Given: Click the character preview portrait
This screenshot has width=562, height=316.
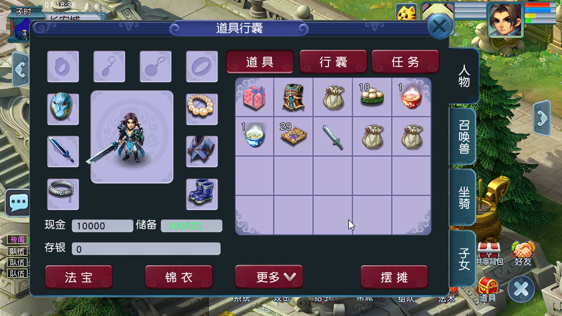Looking at the screenshot, I should (x=132, y=137).
